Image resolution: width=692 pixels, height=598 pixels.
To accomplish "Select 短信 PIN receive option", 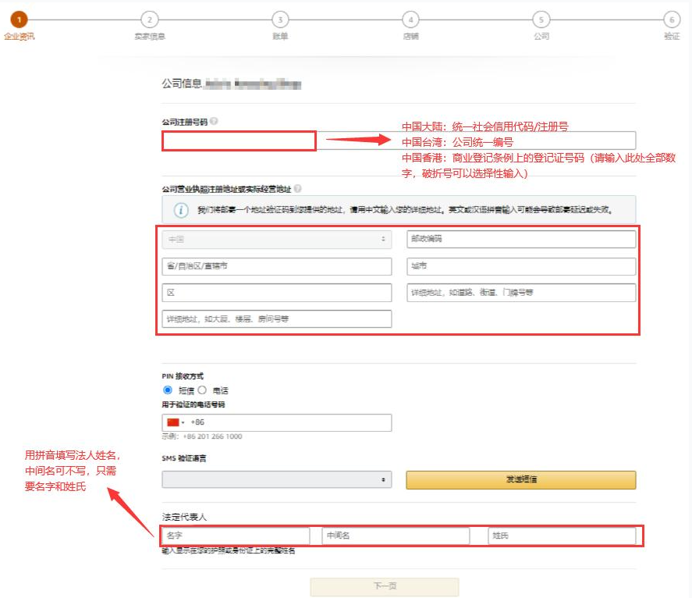I will coord(168,390).
